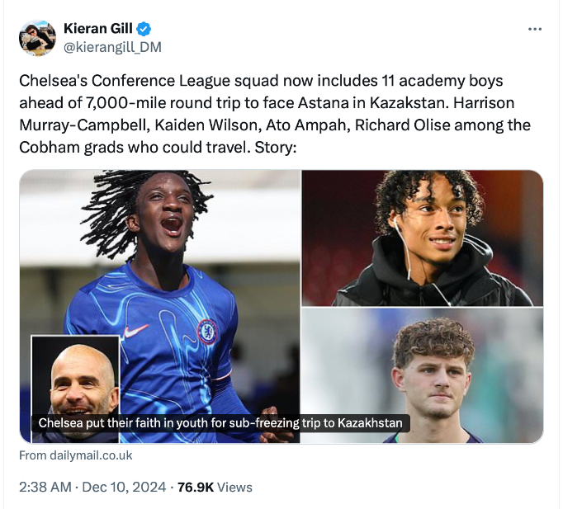The width and height of the screenshot is (563, 509).
Task: Open the three-dot more options menu
Action: [x=535, y=29]
